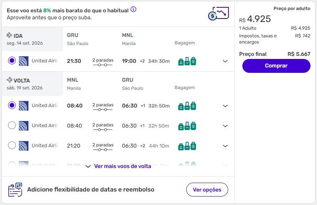Click the baggage icons on outbound flight
Viewport: 317px width, 205px height.
click(187, 61)
